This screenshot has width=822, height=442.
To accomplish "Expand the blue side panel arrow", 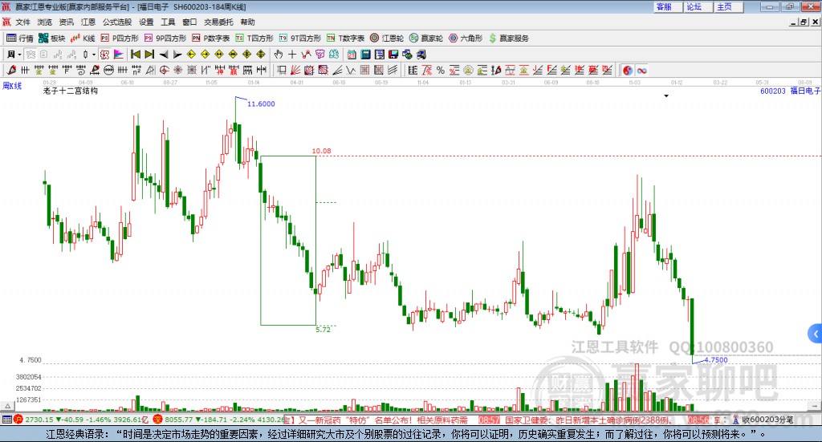I will [x=816, y=334].
